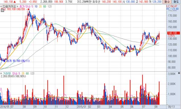The width and height of the screenshot is (181, 109).
Task: Toggle the price 10-day moving average label
Action: pyautogui.click(x=36, y=6)
